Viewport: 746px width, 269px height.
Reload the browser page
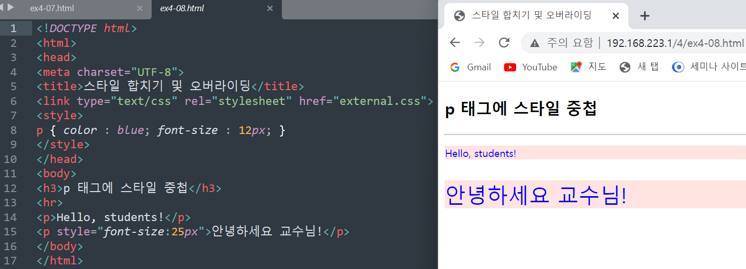tap(504, 43)
